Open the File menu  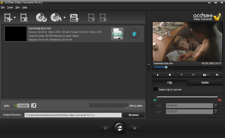[3, 8]
